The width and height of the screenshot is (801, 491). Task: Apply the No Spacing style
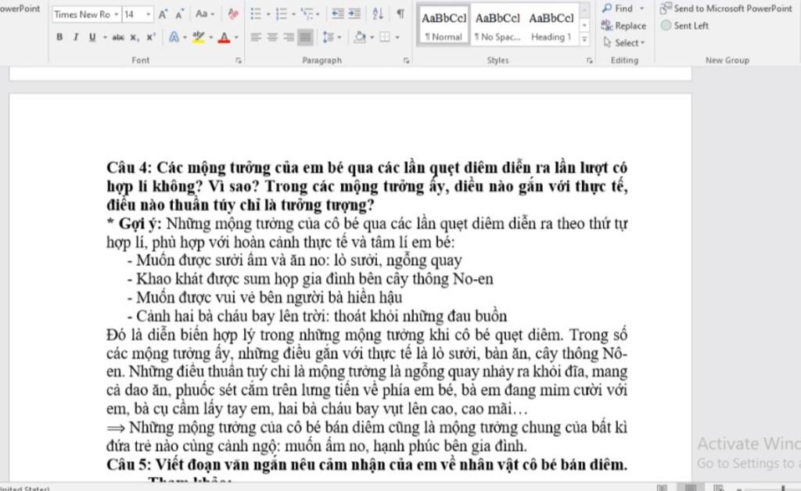497,26
